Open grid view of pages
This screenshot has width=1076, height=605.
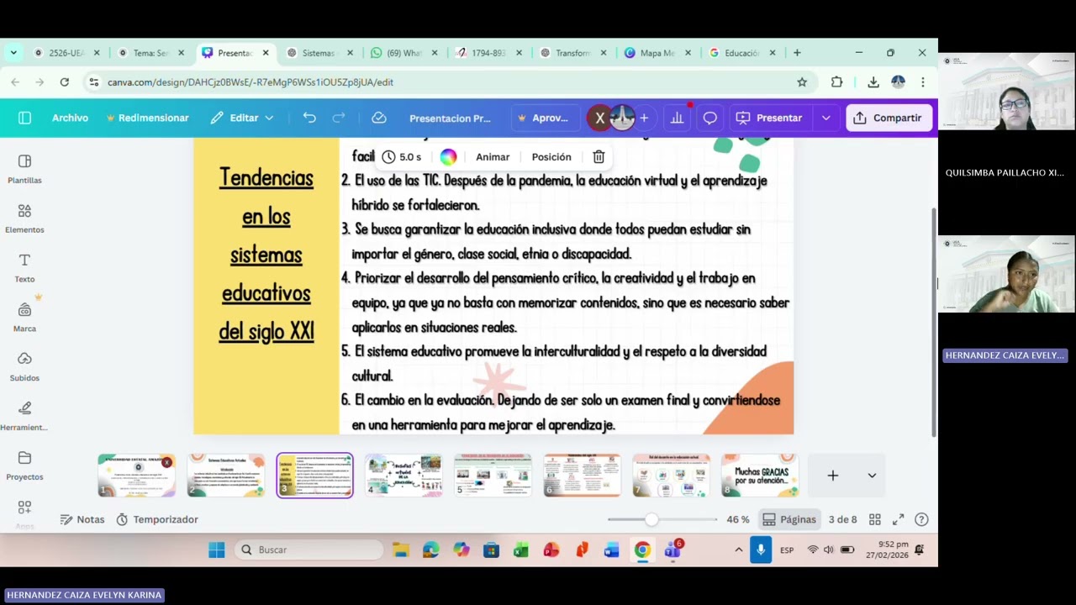[875, 519]
